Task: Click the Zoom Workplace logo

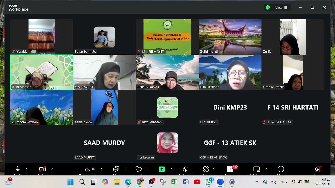Action: tap(18, 8)
